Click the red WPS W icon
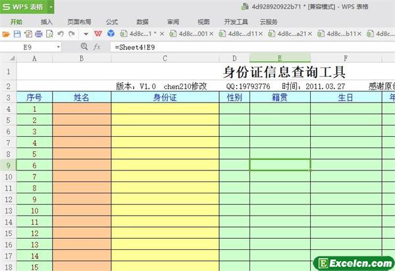Screen dimensions: 395x271 tap(98, 33)
